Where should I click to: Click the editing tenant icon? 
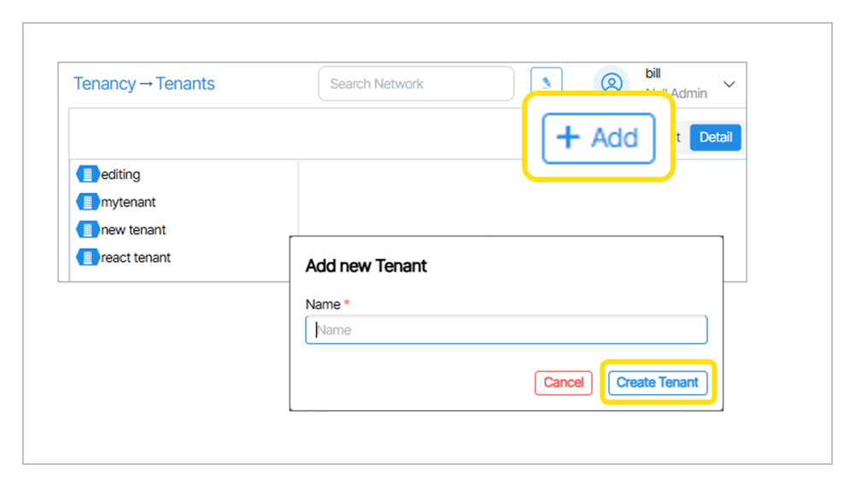point(87,174)
